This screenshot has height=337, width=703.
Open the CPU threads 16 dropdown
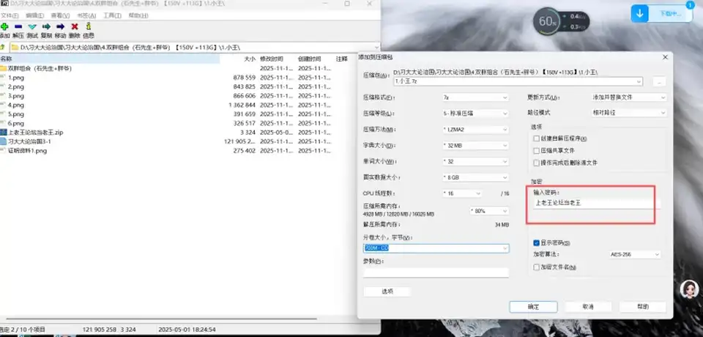(462, 193)
